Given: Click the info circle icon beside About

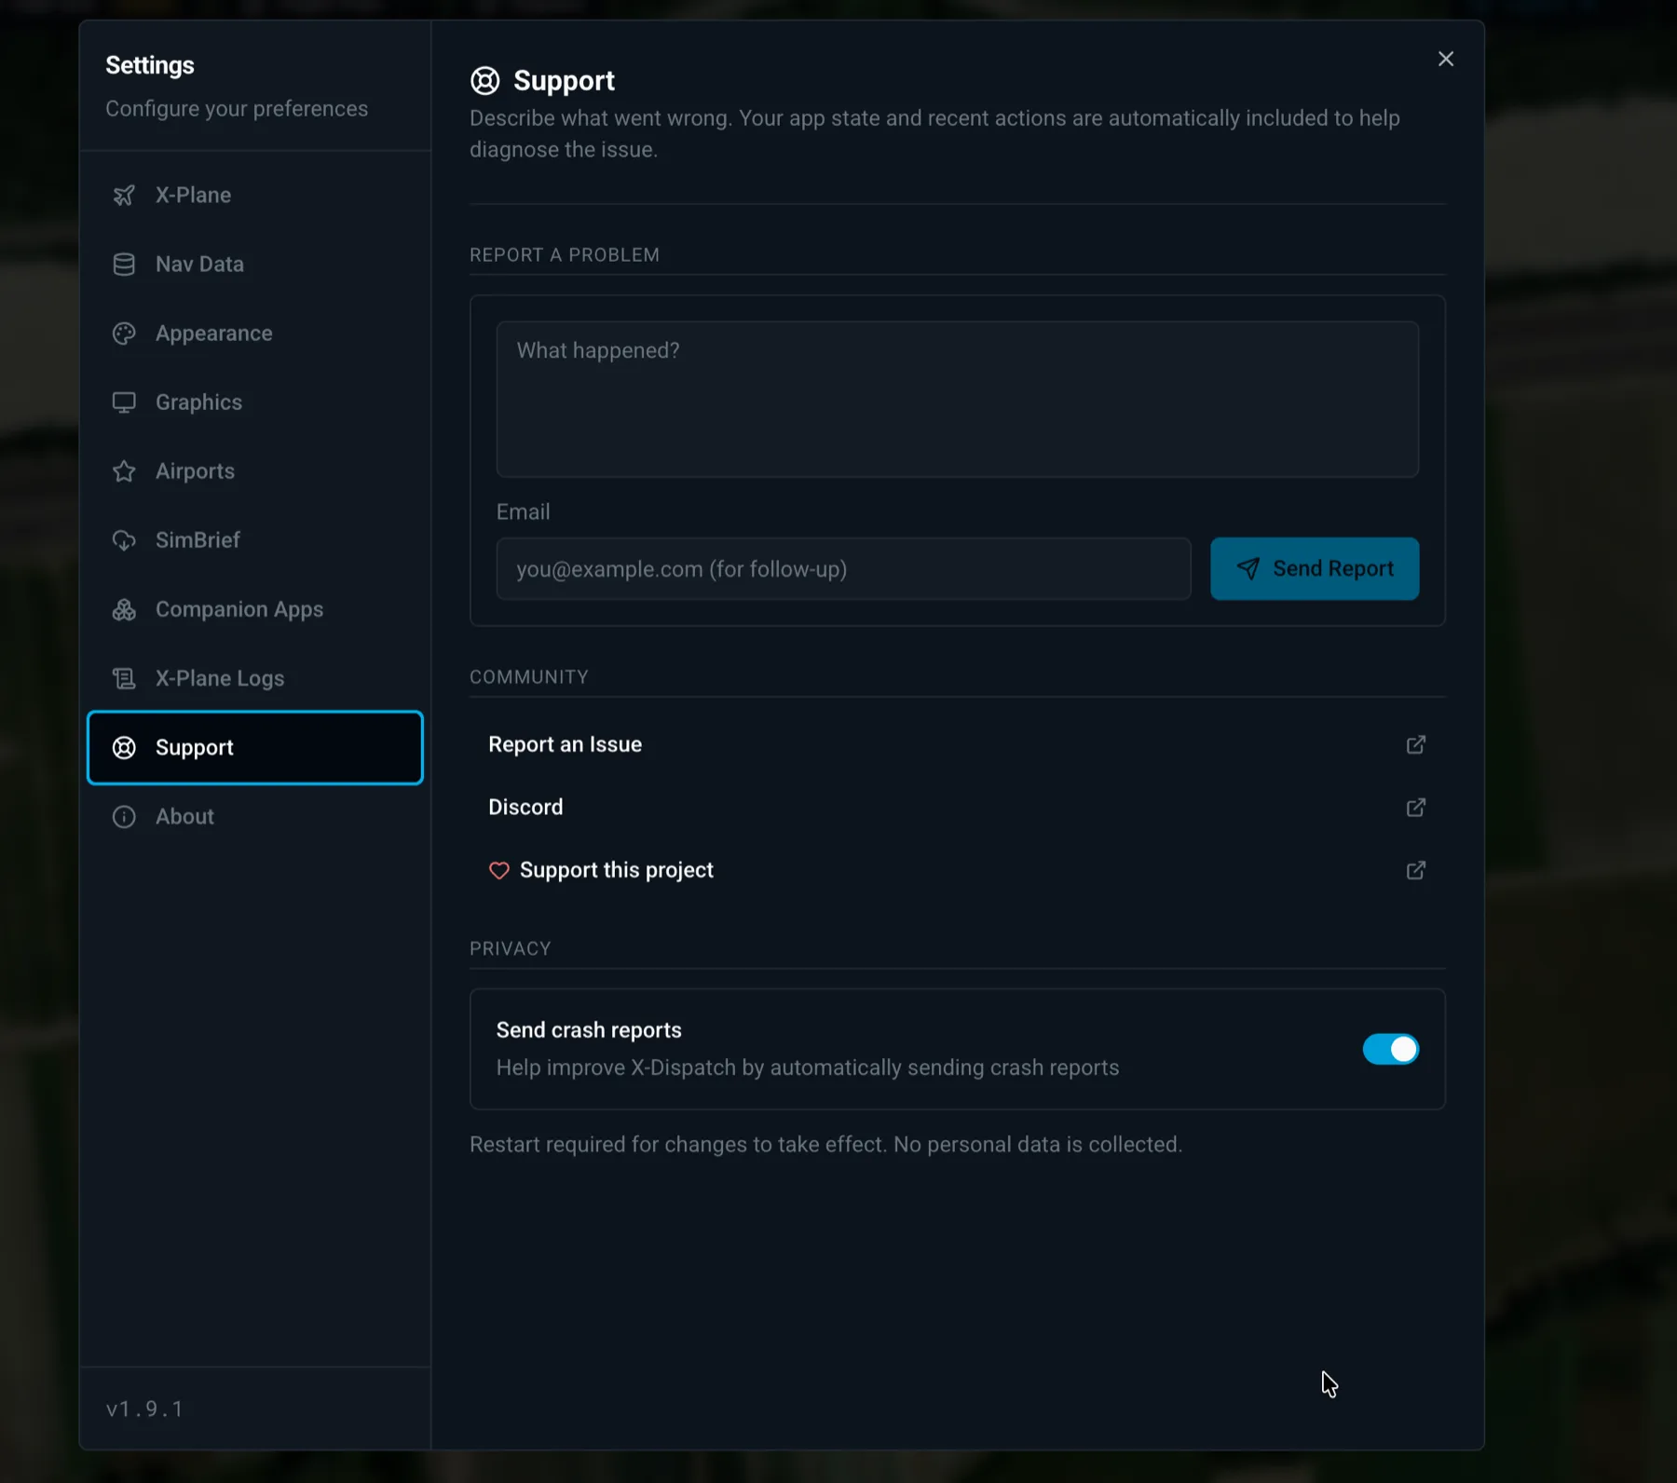Looking at the screenshot, I should (x=124, y=817).
